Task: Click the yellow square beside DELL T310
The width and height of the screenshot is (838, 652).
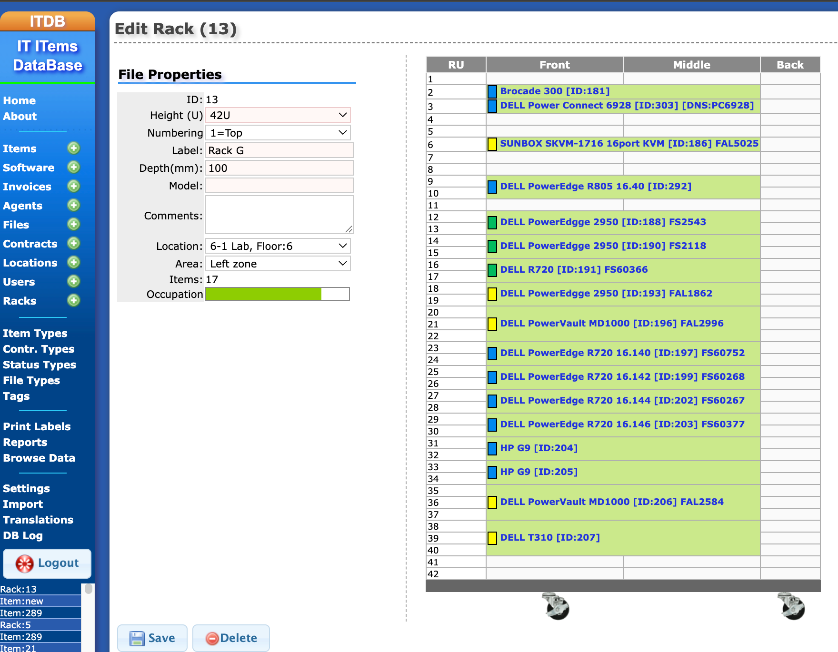Action: (x=492, y=538)
